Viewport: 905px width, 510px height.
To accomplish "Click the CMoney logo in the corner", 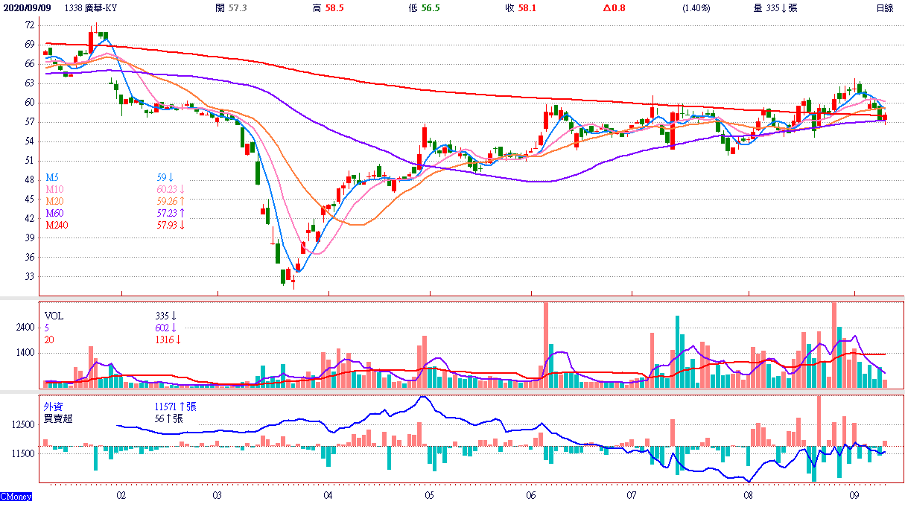I will tap(15, 497).
